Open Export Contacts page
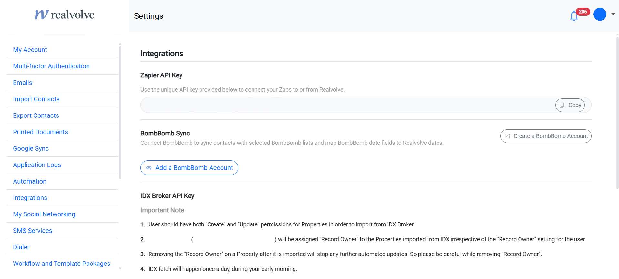The image size is (619, 279). (x=36, y=115)
